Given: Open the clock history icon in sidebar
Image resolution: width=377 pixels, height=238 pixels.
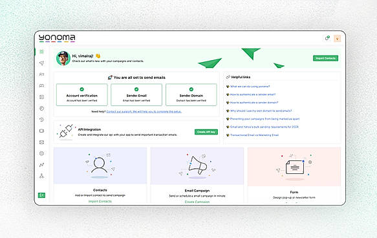Looking at the screenshot, I should tap(41, 120).
